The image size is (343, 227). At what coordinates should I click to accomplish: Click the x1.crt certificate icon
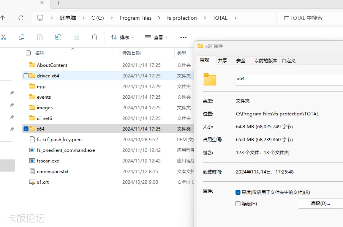(32, 182)
